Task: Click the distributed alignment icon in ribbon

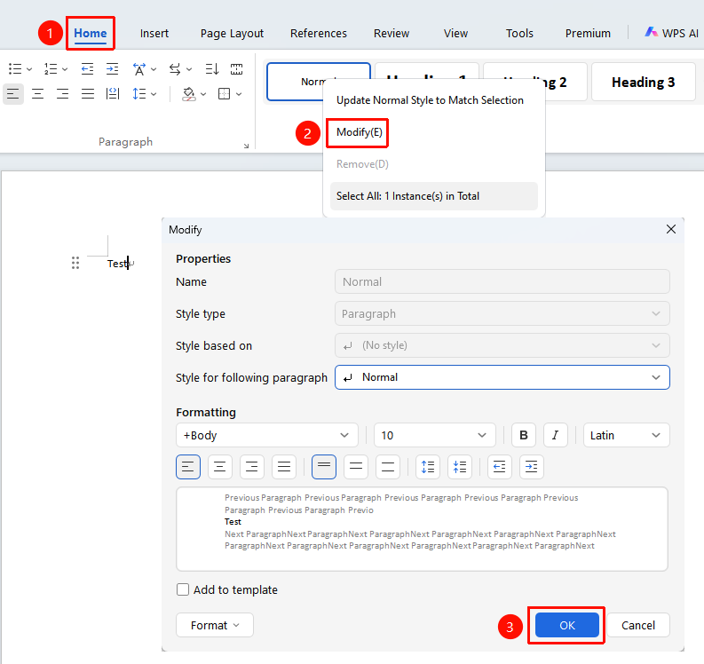Action: click(112, 94)
